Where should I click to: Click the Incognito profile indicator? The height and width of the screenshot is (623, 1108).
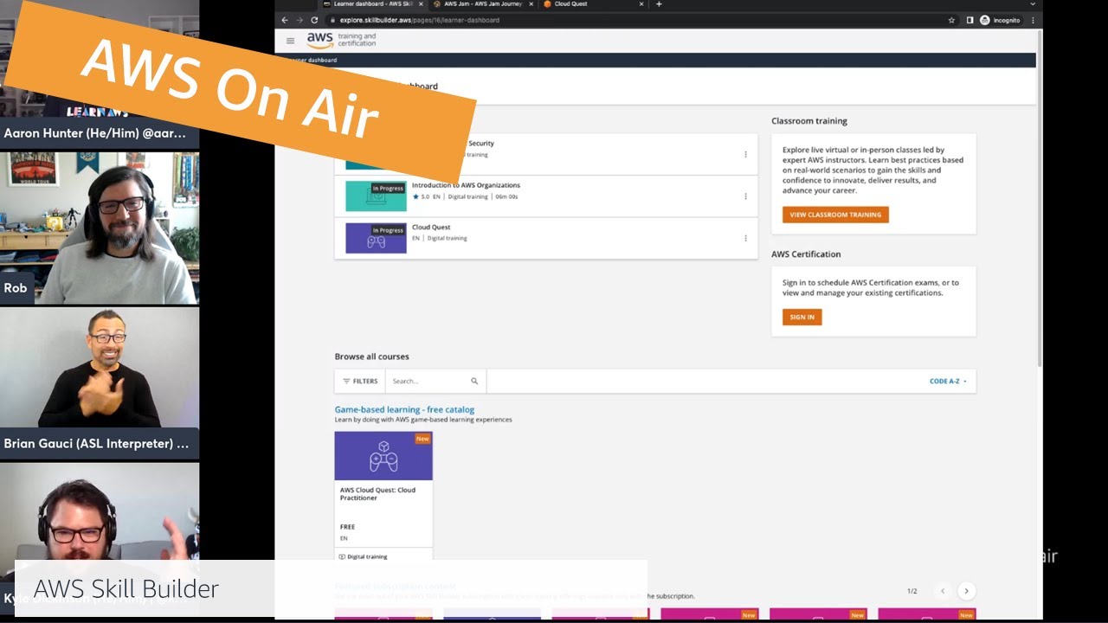[1000, 20]
